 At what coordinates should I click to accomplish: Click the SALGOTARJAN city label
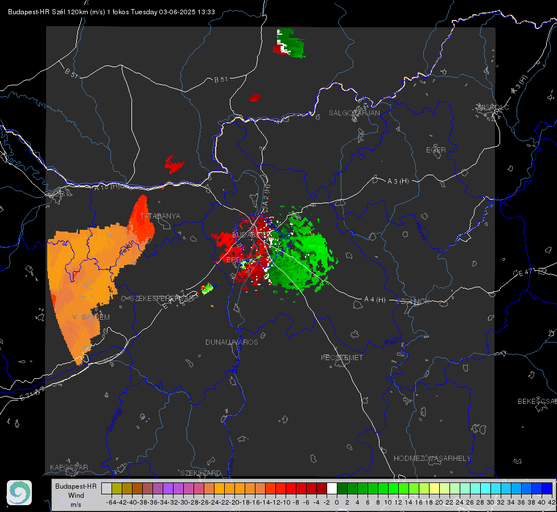click(354, 113)
